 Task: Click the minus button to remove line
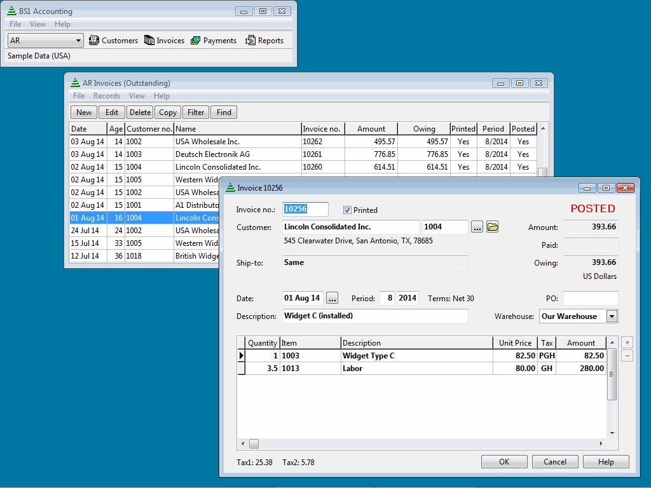(627, 356)
